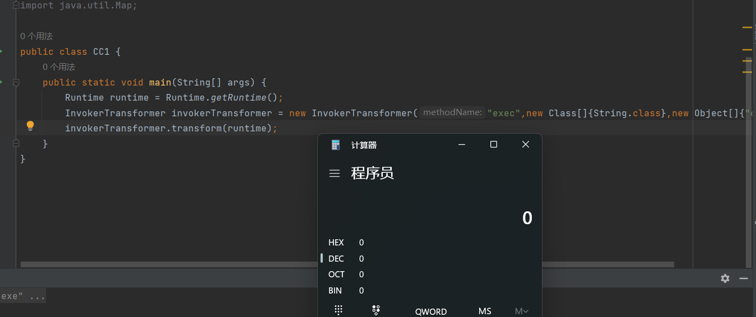Maximize the calculator window
Image resolution: width=756 pixels, height=317 pixels.
(494, 145)
